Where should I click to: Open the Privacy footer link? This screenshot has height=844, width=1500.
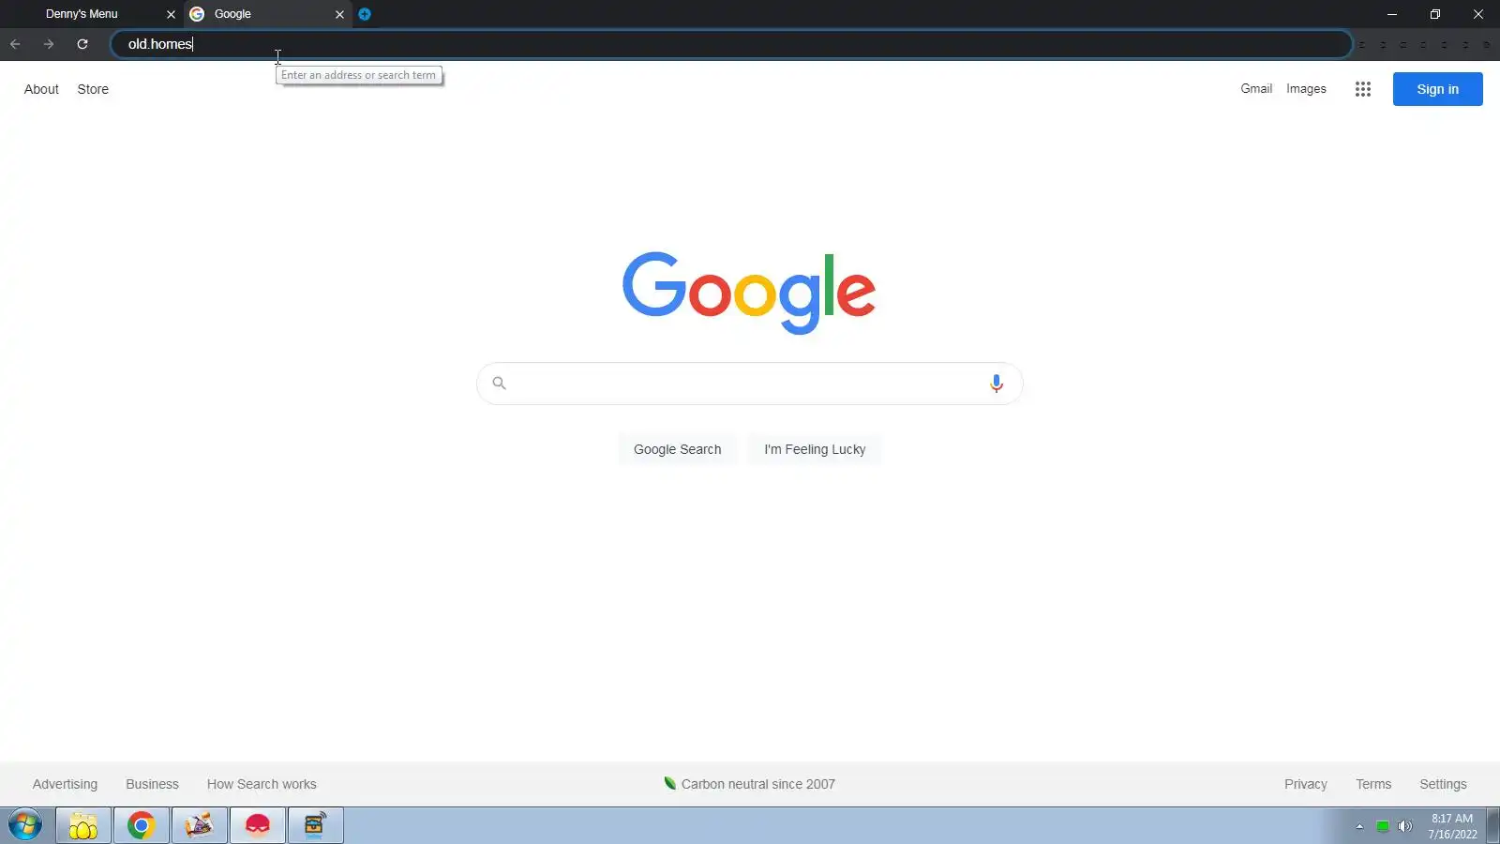[1306, 784]
